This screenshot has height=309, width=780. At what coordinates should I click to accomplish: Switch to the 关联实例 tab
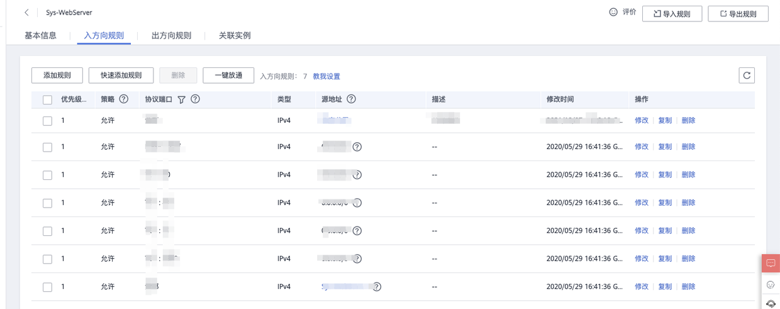click(235, 35)
